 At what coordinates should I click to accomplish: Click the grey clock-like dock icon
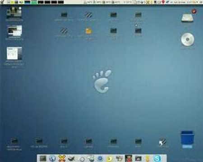coord(82,159)
